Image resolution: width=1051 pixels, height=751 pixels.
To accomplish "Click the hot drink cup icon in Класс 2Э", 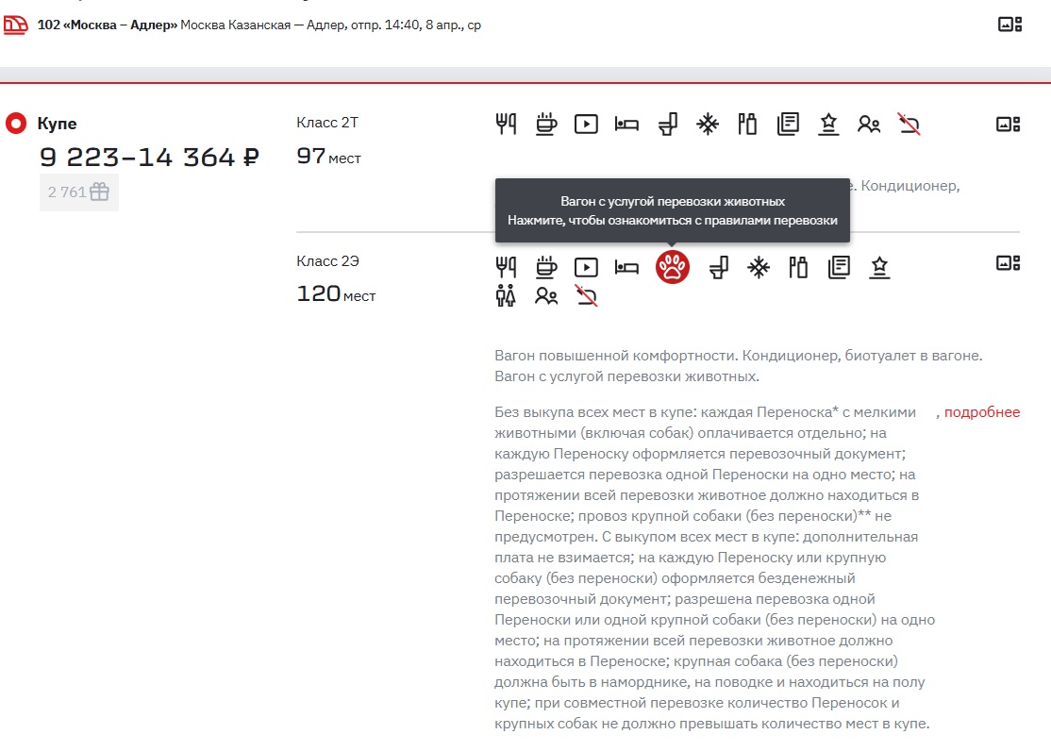I will point(546,268).
